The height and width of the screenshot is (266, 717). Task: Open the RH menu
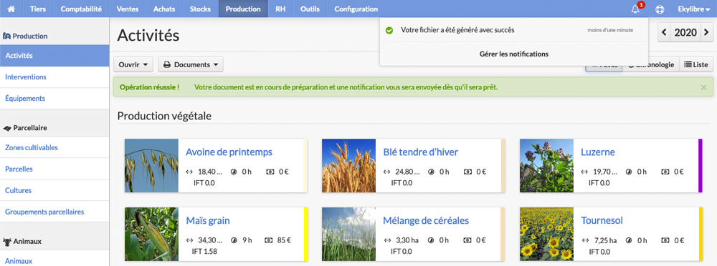pyautogui.click(x=280, y=9)
